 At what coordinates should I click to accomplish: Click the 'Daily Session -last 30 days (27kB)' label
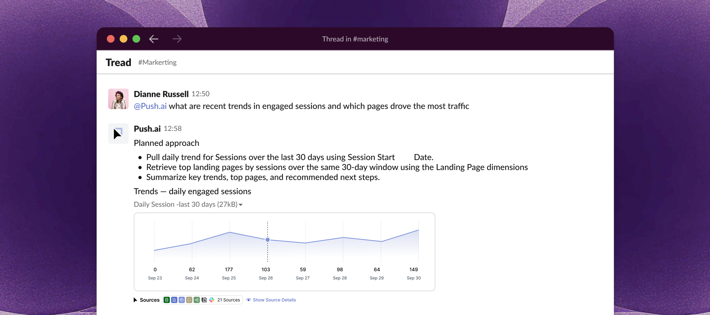(x=186, y=204)
